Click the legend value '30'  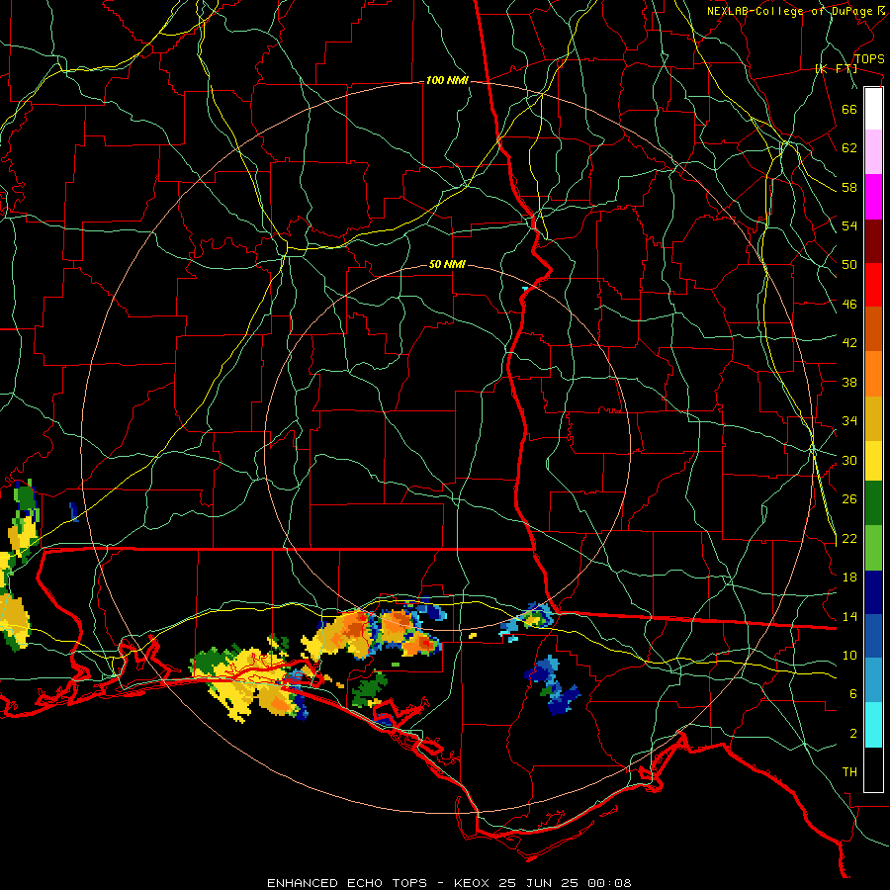(x=849, y=460)
